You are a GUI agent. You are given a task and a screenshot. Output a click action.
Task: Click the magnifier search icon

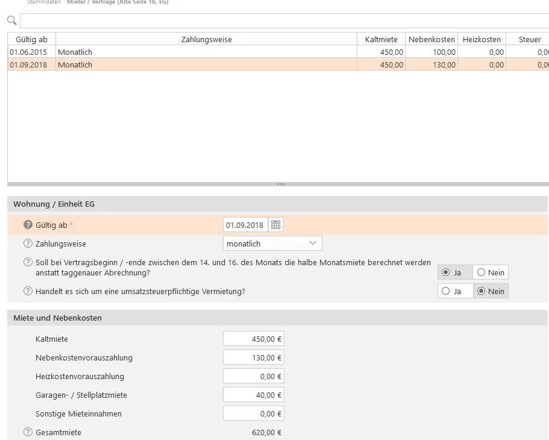pyautogui.click(x=11, y=21)
